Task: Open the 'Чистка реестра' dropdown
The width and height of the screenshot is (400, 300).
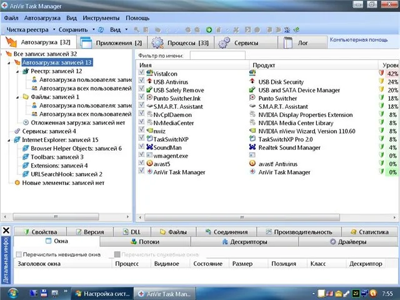Action: click(x=30, y=29)
